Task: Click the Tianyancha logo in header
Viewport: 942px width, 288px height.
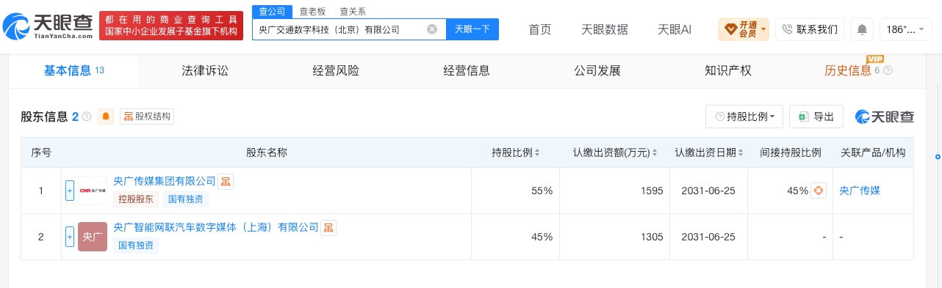Action: [48, 26]
